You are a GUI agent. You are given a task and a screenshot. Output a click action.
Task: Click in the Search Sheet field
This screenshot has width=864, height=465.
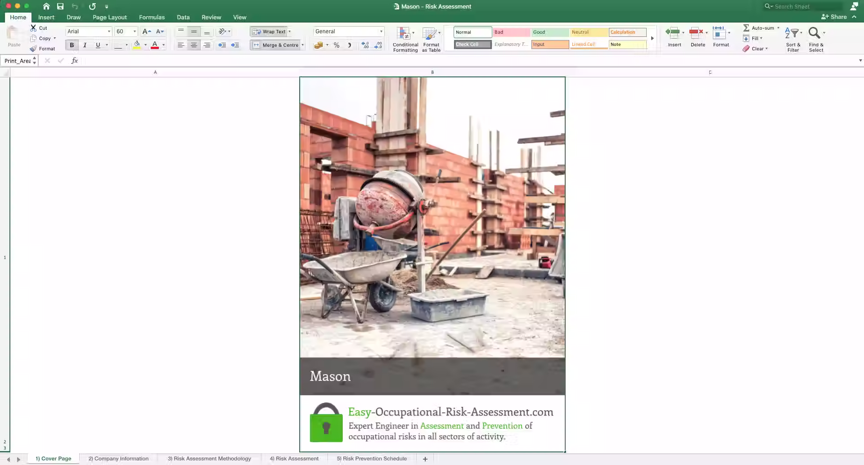(x=805, y=6)
